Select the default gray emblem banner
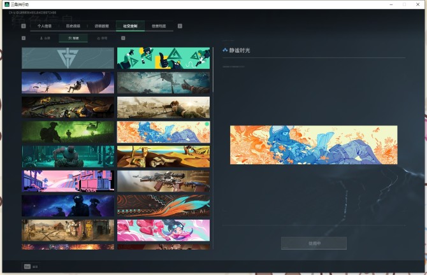This screenshot has height=275, width=427. click(68, 58)
